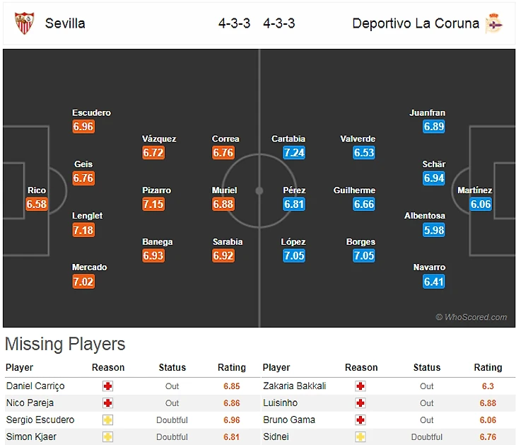Click the Sevilla club crest icon
Screen dimensions: 516x445
click(x=24, y=23)
